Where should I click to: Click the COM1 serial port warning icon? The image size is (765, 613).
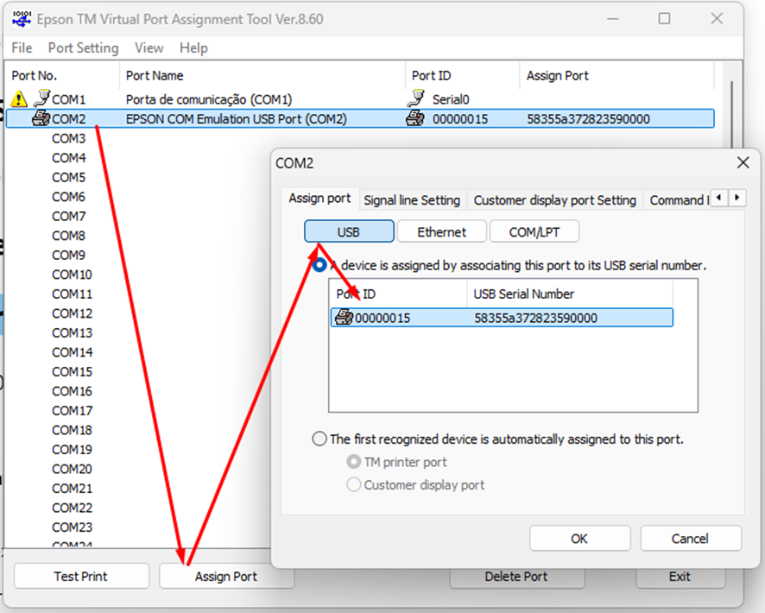click(20, 99)
